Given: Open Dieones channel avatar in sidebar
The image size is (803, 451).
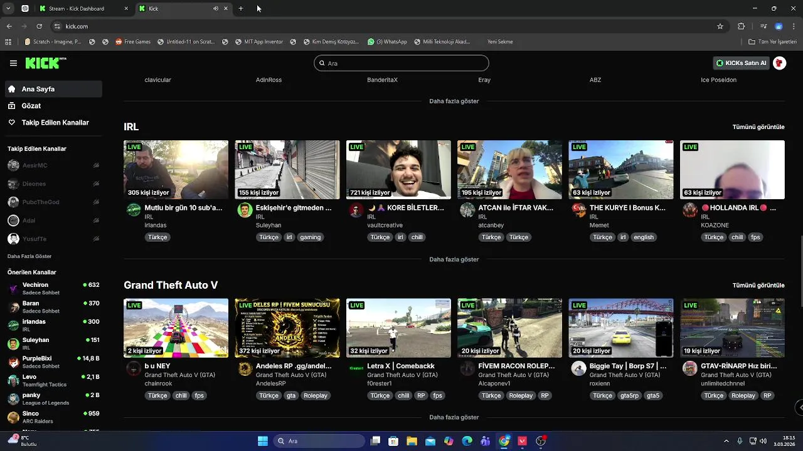Looking at the screenshot, I should click(13, 184).
